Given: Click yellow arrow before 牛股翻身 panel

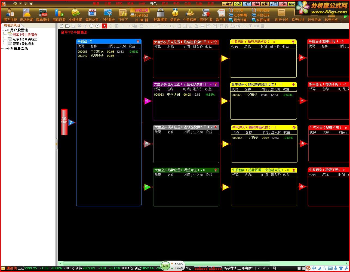Looking at the screenshot, I should click(225, 187).
